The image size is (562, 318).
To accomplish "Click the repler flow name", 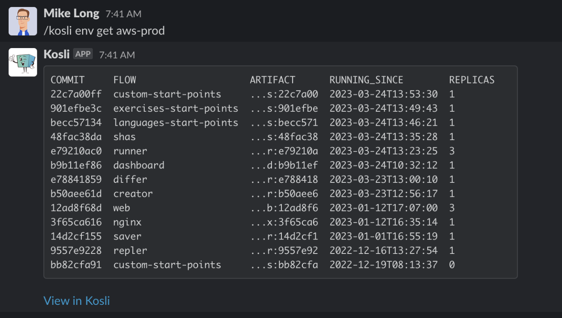I will pyautogui.click(x=130, y=251).
